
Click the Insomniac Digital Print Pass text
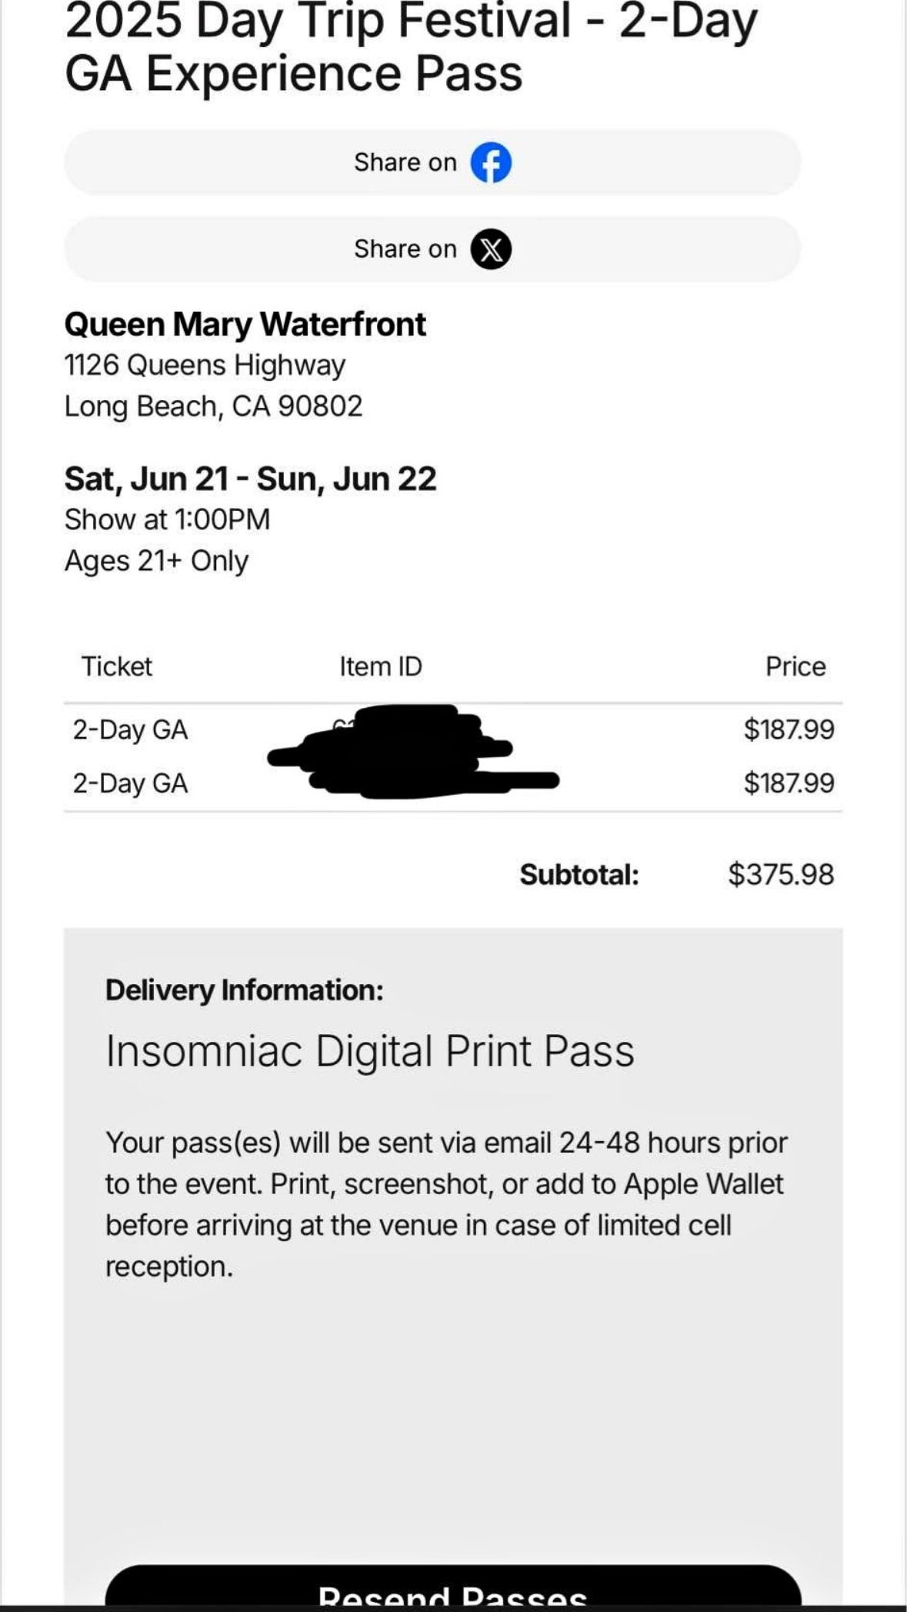370,1051
